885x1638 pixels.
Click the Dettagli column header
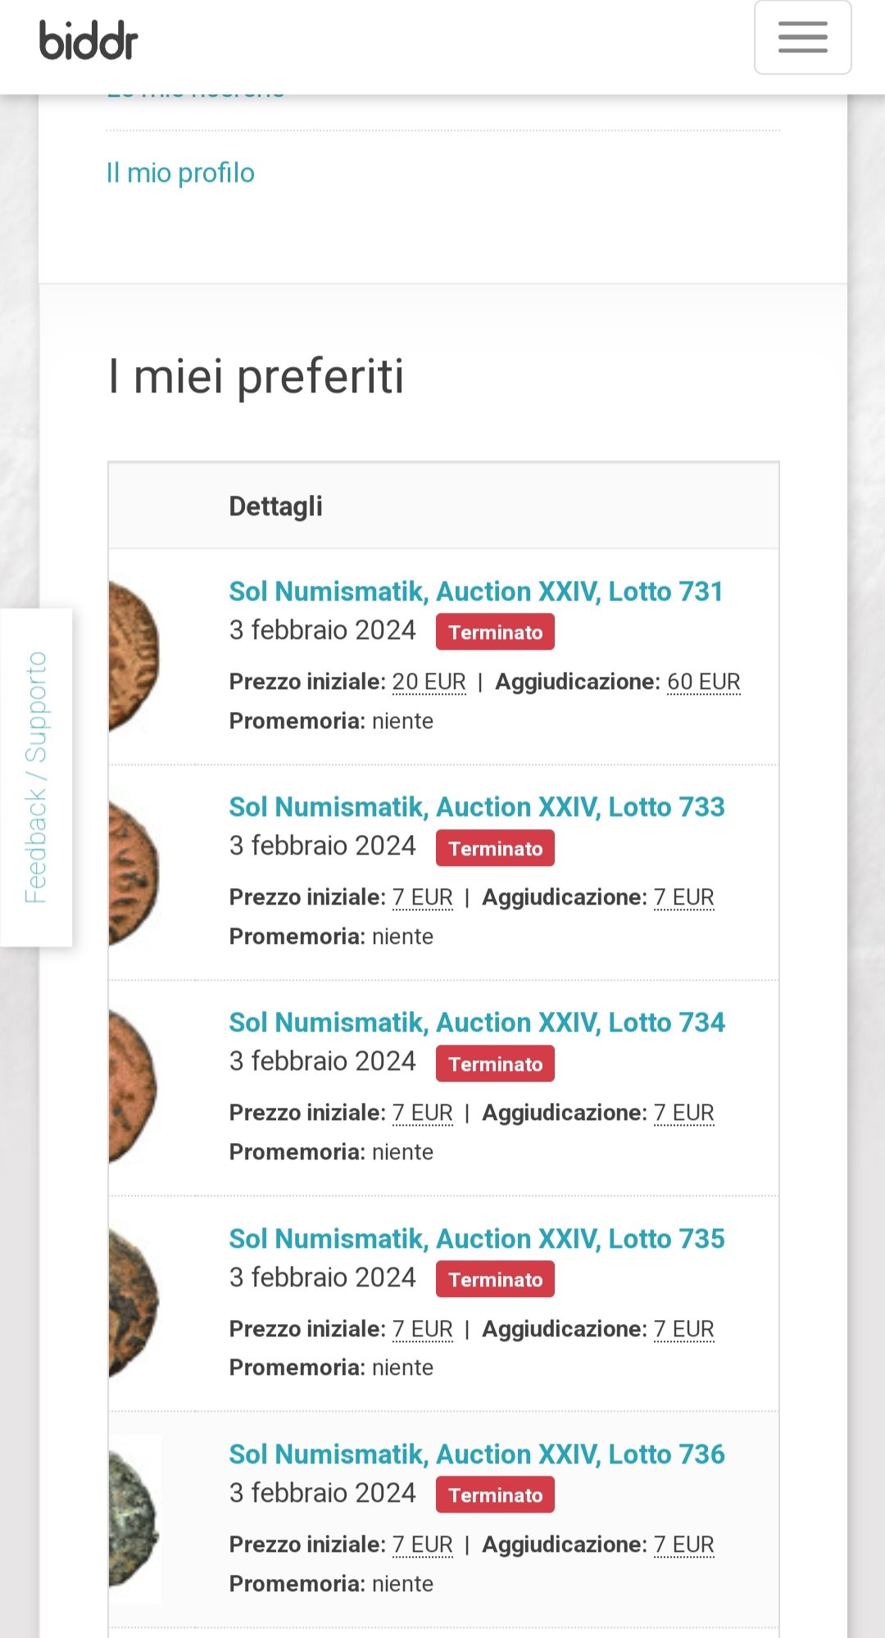pos(275,506)
